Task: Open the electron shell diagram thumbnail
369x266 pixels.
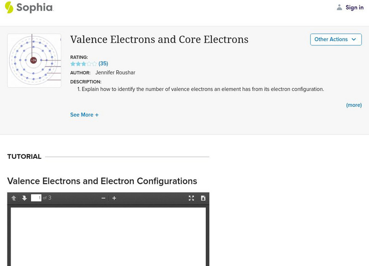Action: [34, 60]
